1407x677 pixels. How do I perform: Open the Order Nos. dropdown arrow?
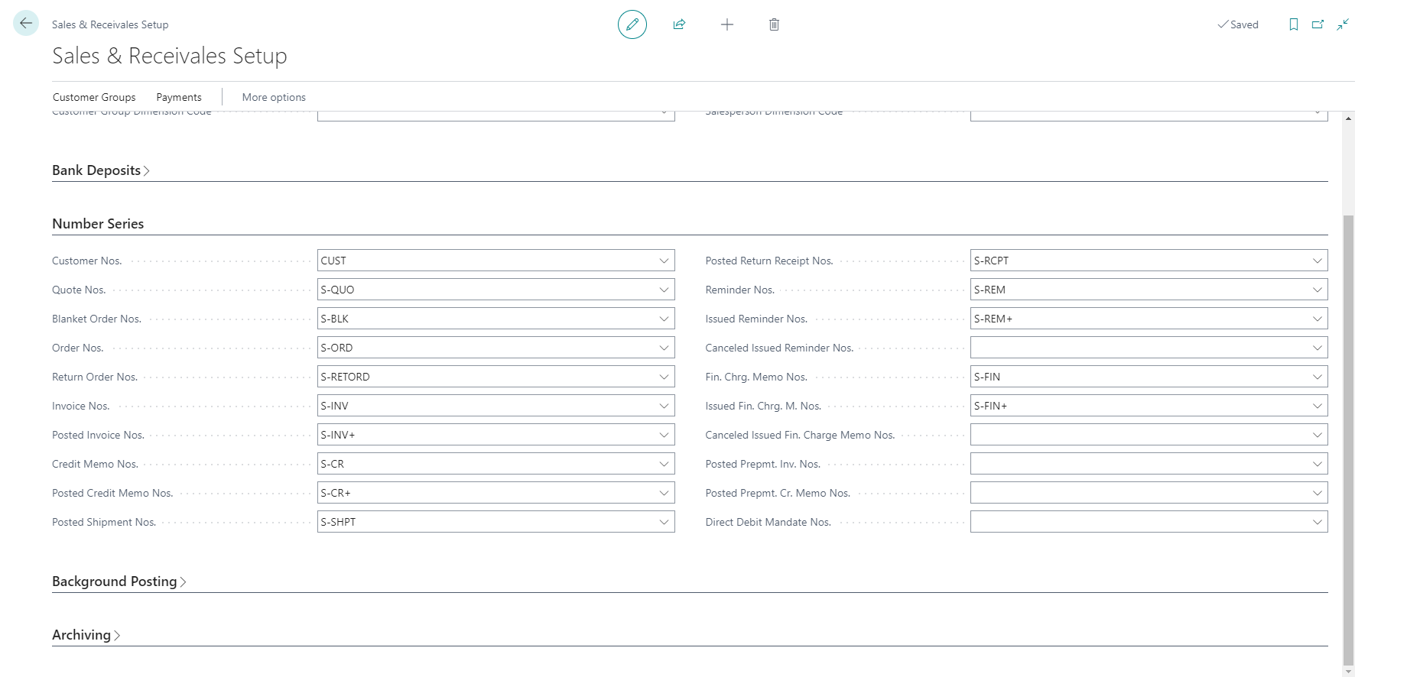pos(664,348)
